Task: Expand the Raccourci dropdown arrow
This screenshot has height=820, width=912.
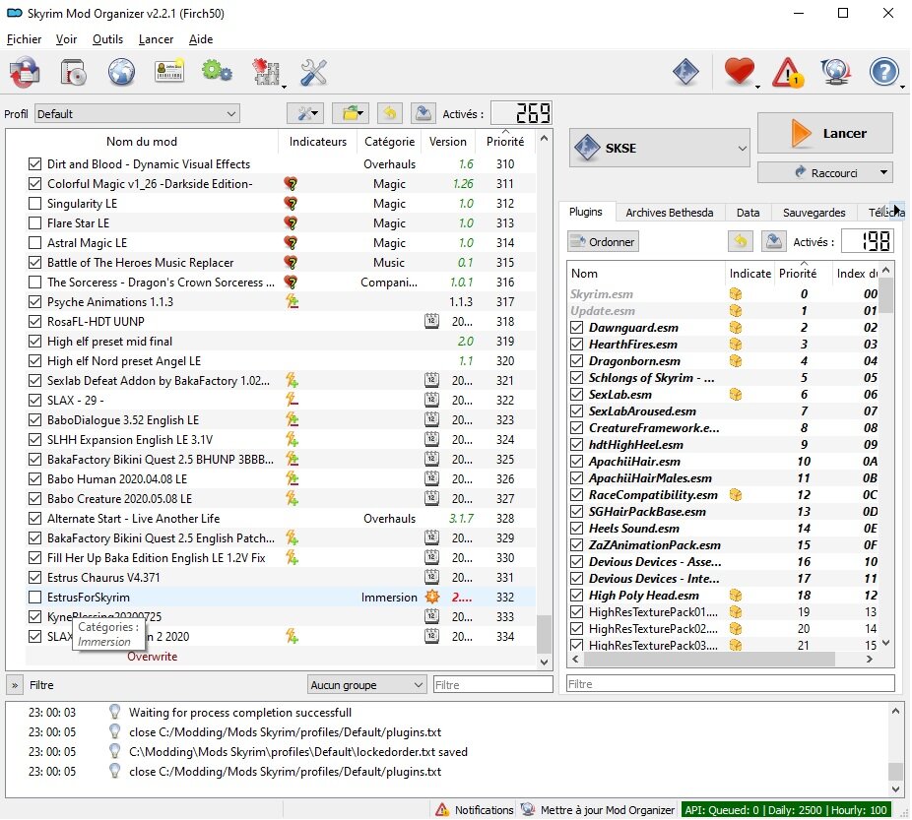Action: 883,172
